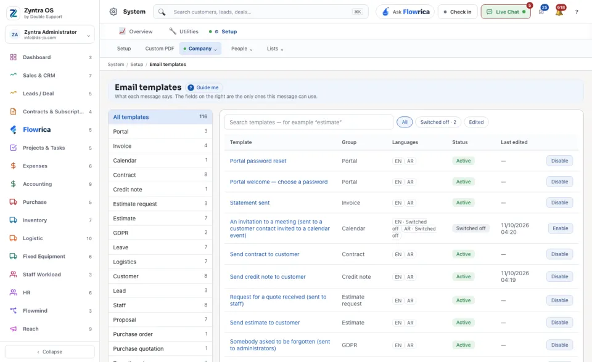Select the All filter chip

point(405,122)
